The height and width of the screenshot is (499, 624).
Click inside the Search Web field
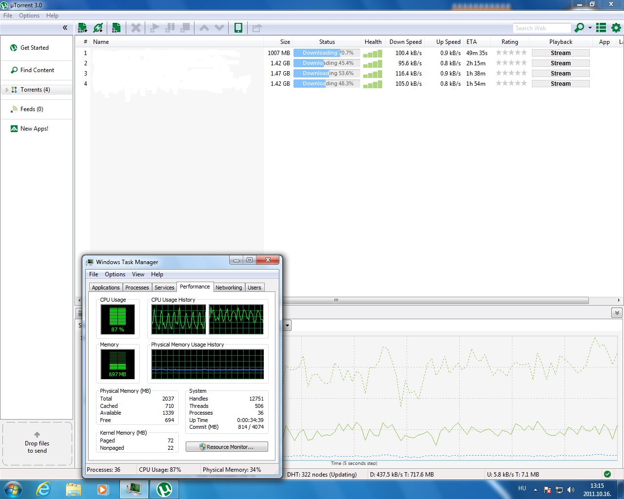click(542, 28)
